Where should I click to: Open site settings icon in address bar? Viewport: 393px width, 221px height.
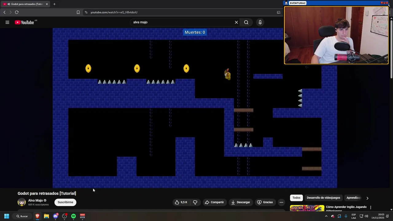coord(86,12)
